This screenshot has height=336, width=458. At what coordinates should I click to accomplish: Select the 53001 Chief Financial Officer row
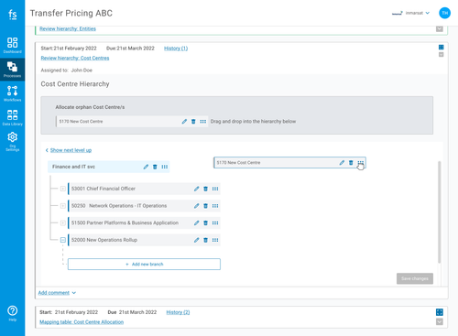pos(144,189)
